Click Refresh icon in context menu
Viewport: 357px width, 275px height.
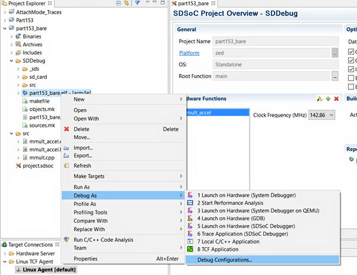pyautogui.click(x=66, y=165)
